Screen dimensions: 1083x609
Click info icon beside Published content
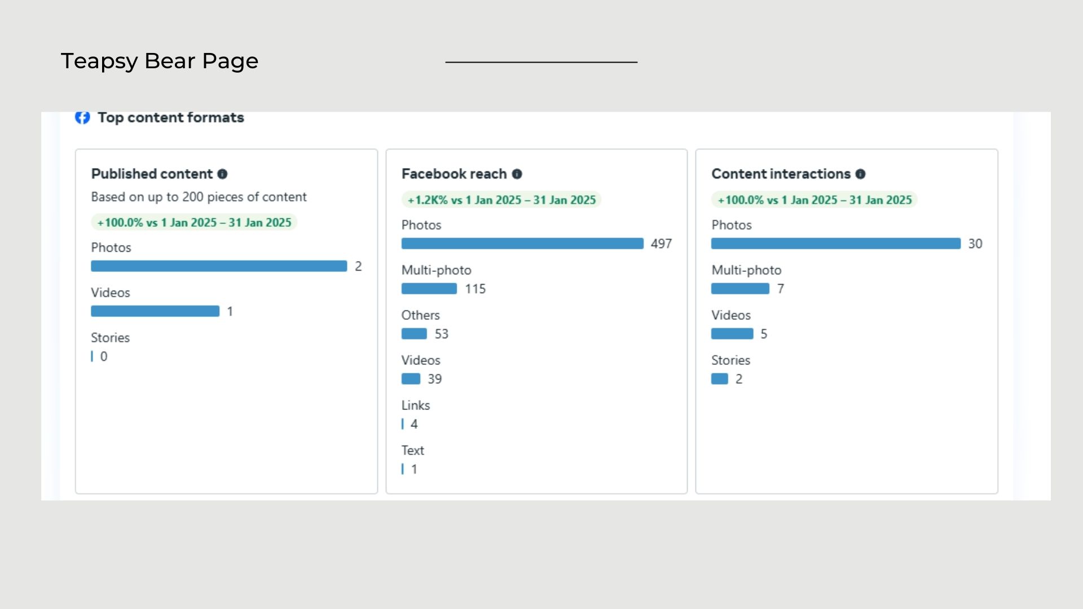pyautogui.click(x=222, y=174)
